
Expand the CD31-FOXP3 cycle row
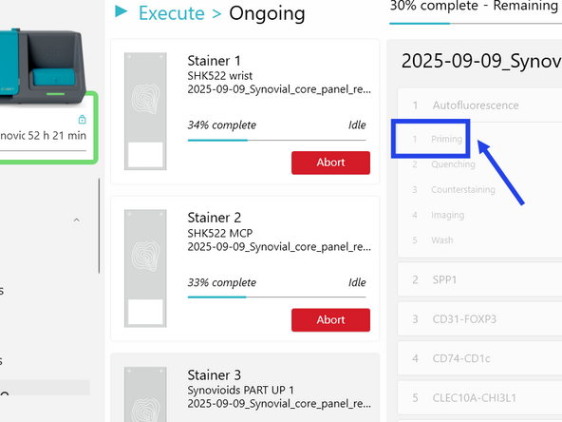[479, 319]
